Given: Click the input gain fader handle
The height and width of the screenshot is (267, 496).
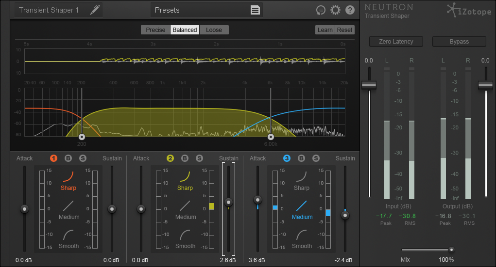Looking at the screenshot, I should point(369,85).
